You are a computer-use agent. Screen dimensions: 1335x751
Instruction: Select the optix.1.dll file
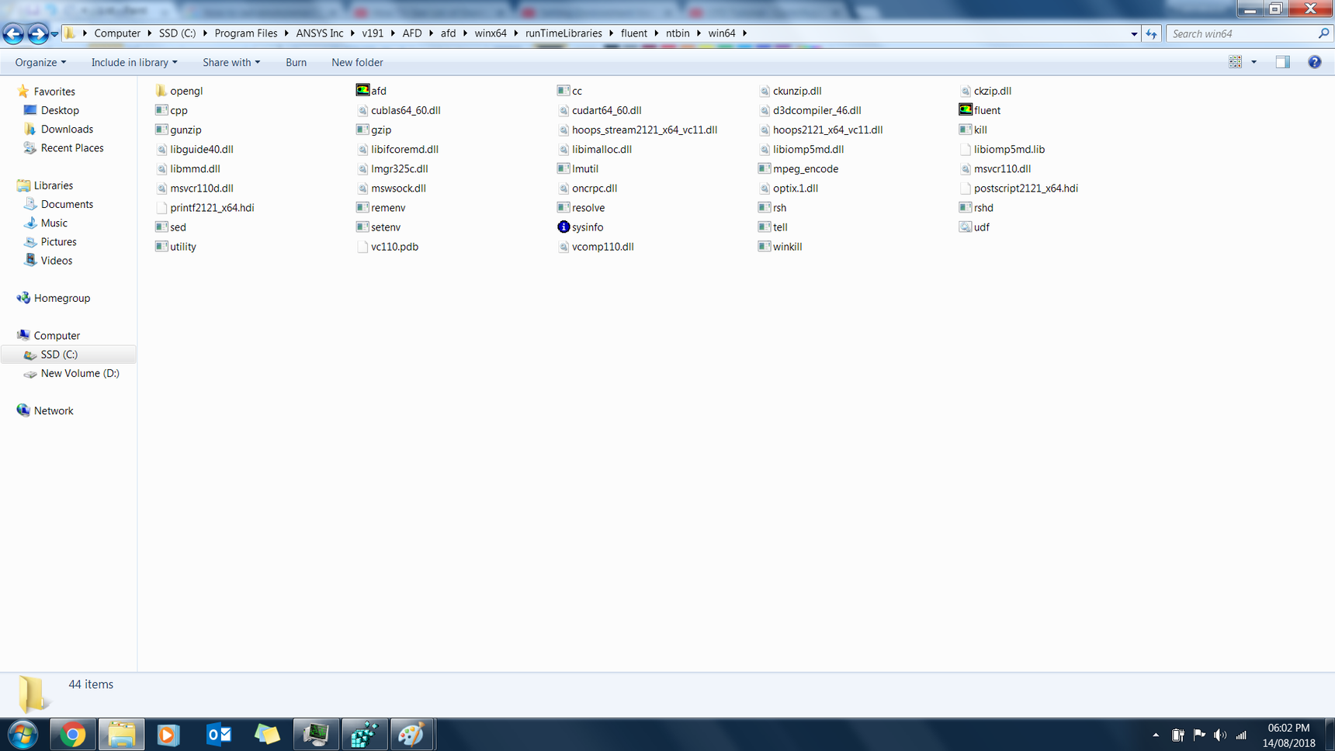pos(788,188)
